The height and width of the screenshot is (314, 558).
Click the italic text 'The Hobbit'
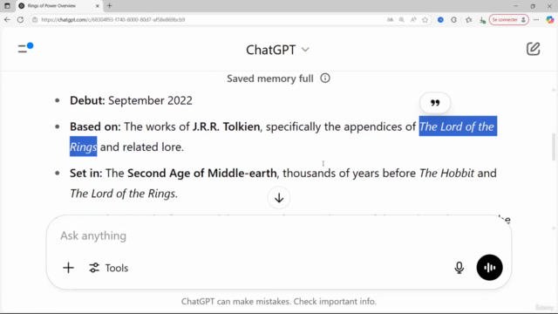click(446, 173)
